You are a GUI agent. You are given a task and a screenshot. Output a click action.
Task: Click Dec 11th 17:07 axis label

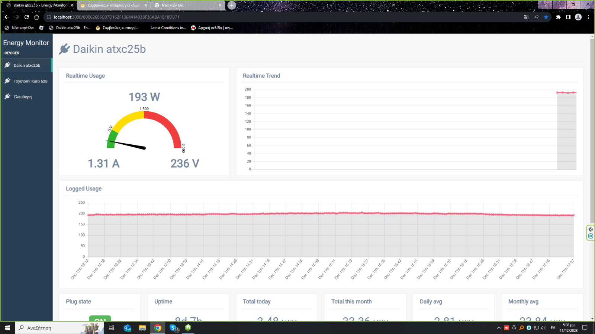pos(566,269)
